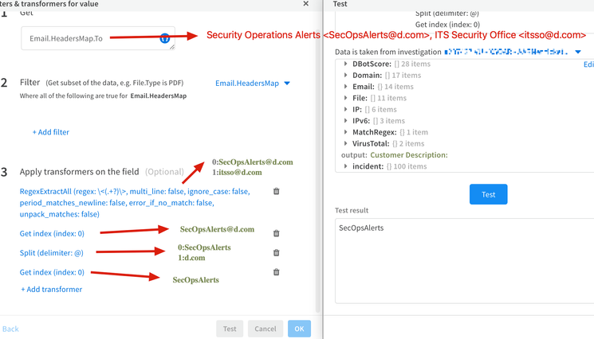Screen dimensions: 594x339
Task: Expand the File tree node
Action: [345, 98]
